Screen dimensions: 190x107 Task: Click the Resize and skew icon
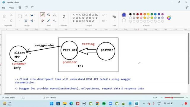click(x=26, y=21)
